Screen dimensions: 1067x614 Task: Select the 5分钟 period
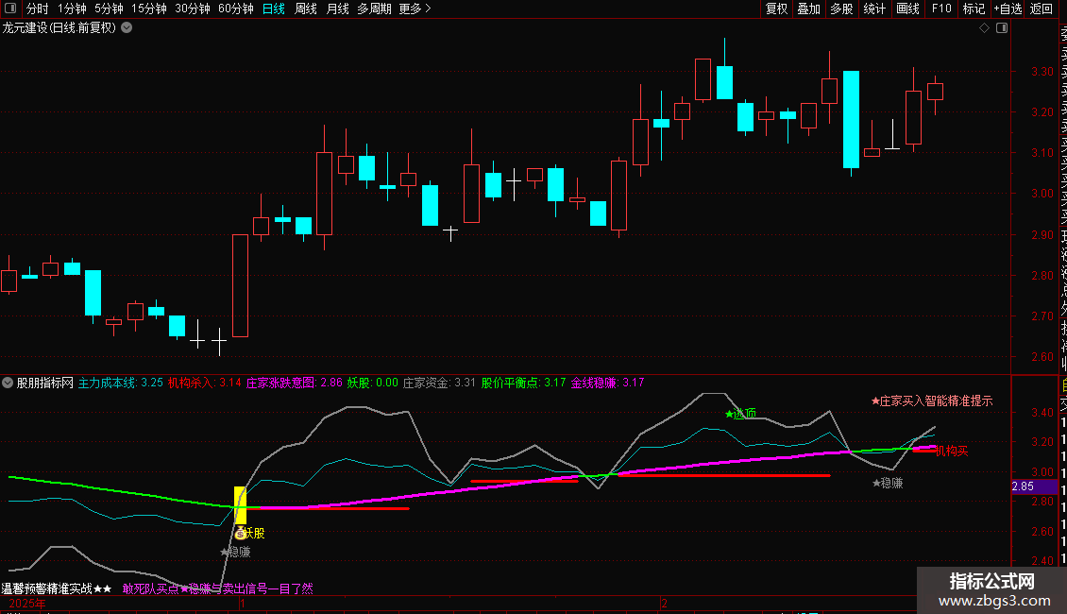[109, 9]
